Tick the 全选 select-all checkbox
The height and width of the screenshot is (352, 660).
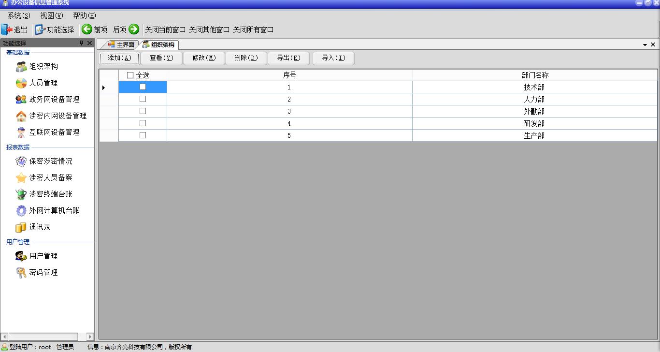pyautogui.click(x=130, y=75)
